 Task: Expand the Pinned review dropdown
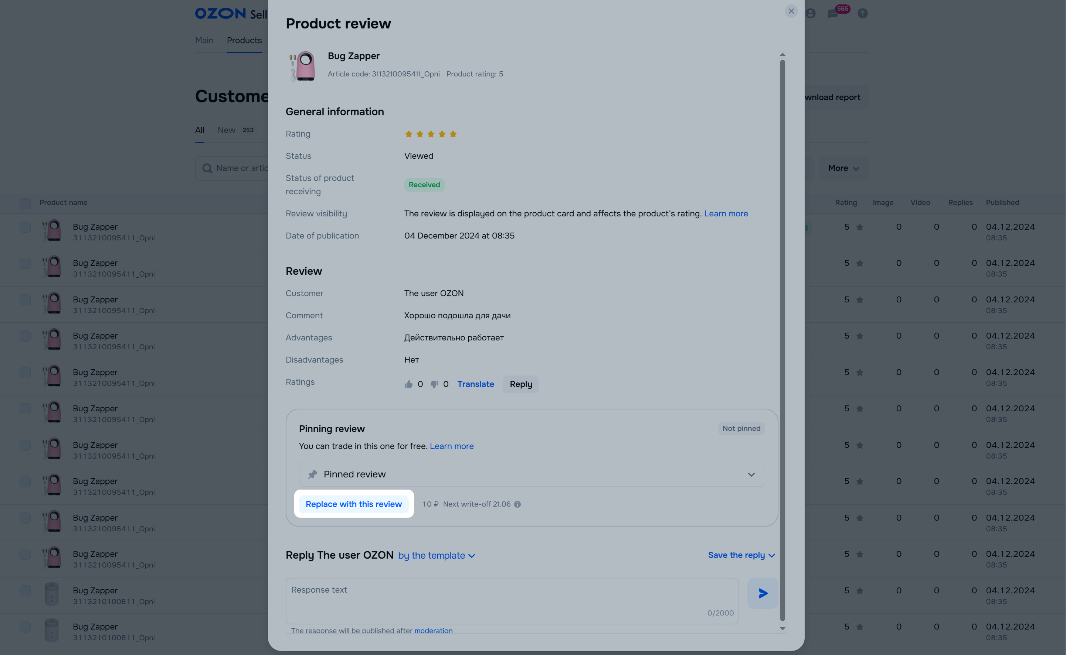[532, 474]
